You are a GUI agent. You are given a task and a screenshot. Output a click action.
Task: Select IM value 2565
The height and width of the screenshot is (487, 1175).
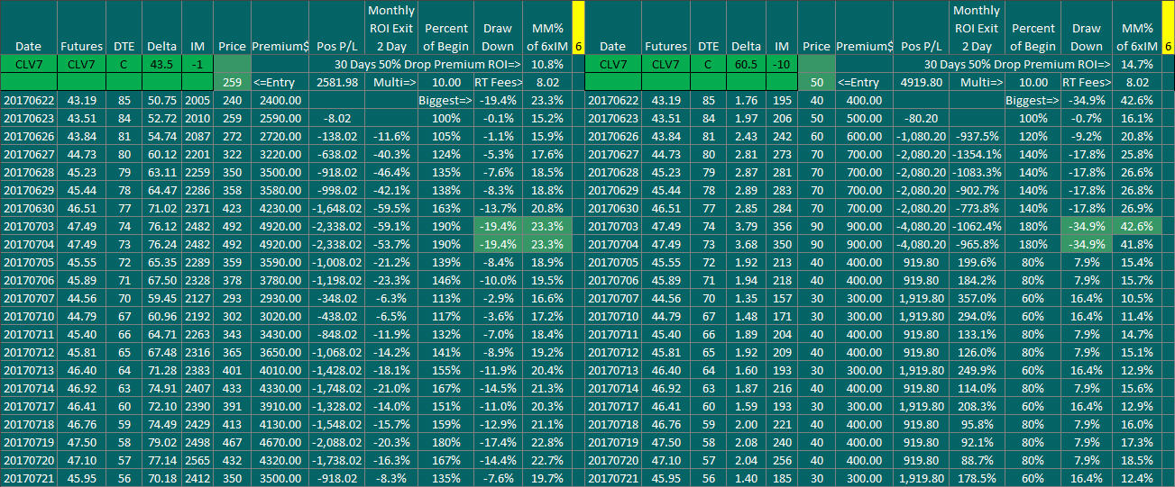click(197, 459)
